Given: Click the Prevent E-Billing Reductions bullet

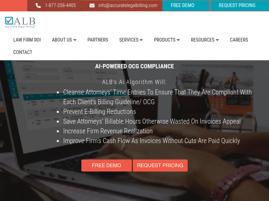Looking at the screenshot, I should [100, 112].
